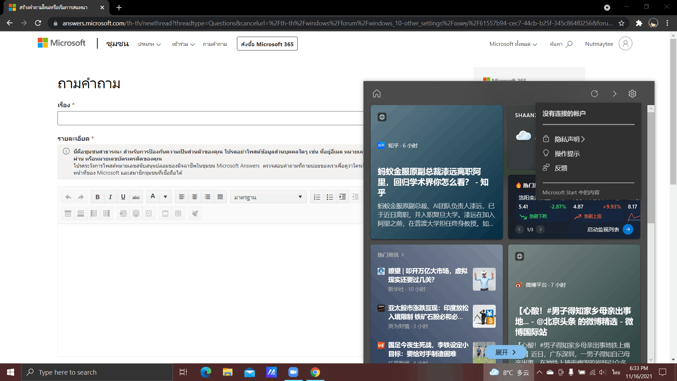Open widget settings gear icon
Viewport: 677px width, 381px height.
click(x=632, y=93)
